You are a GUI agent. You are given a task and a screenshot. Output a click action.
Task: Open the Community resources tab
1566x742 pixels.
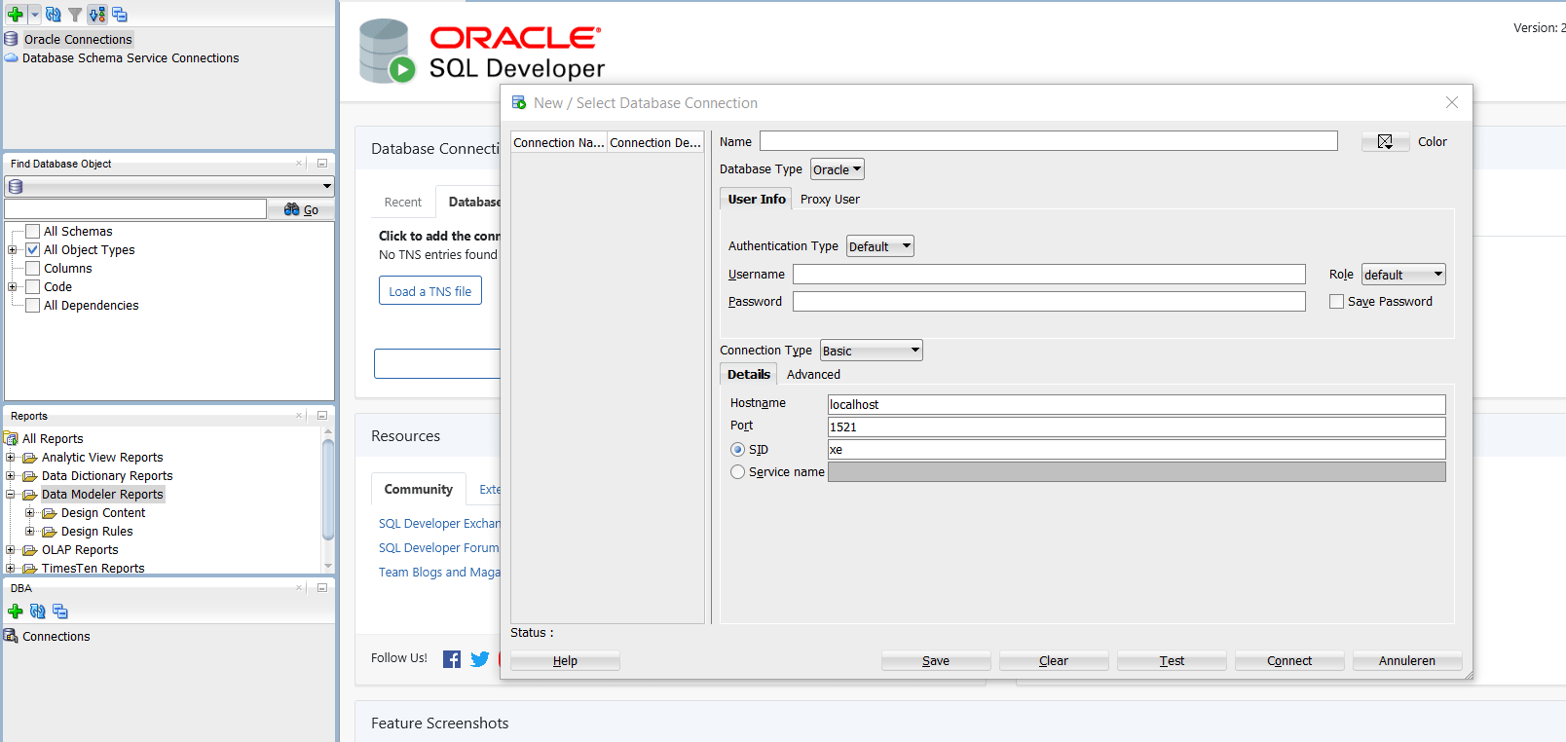pyautogui.click(x=419, y=490)
